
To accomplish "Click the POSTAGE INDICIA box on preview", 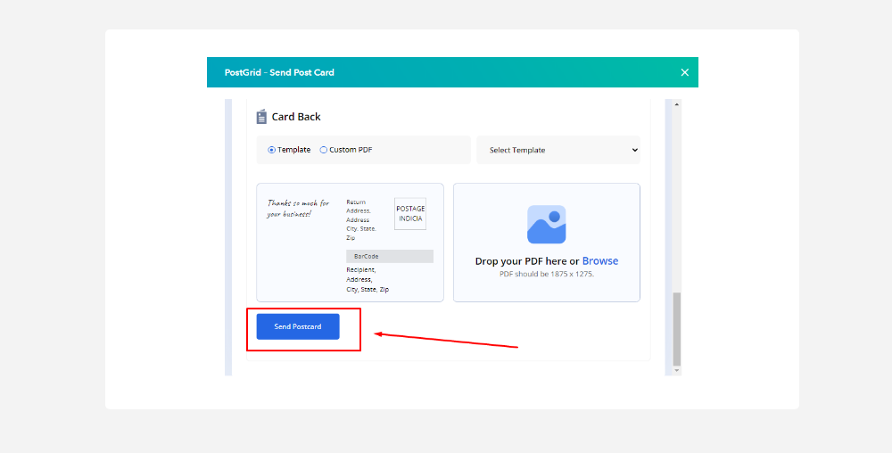I will coord(410,214).
